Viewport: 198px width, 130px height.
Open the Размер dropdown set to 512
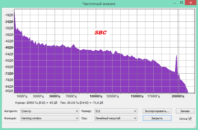coord(116,111)
